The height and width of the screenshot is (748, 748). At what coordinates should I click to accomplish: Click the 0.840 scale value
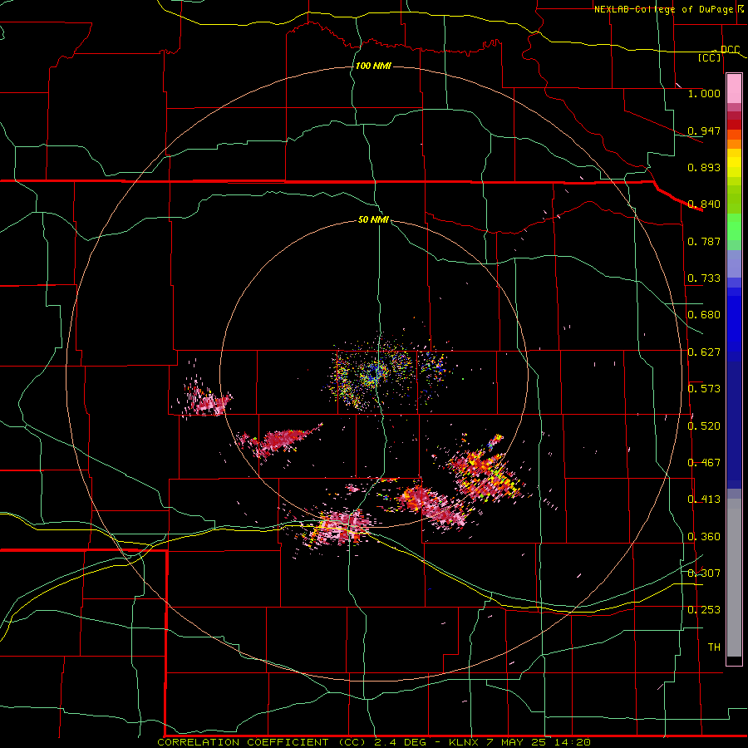pyautogui.click(x=704, y=204)
